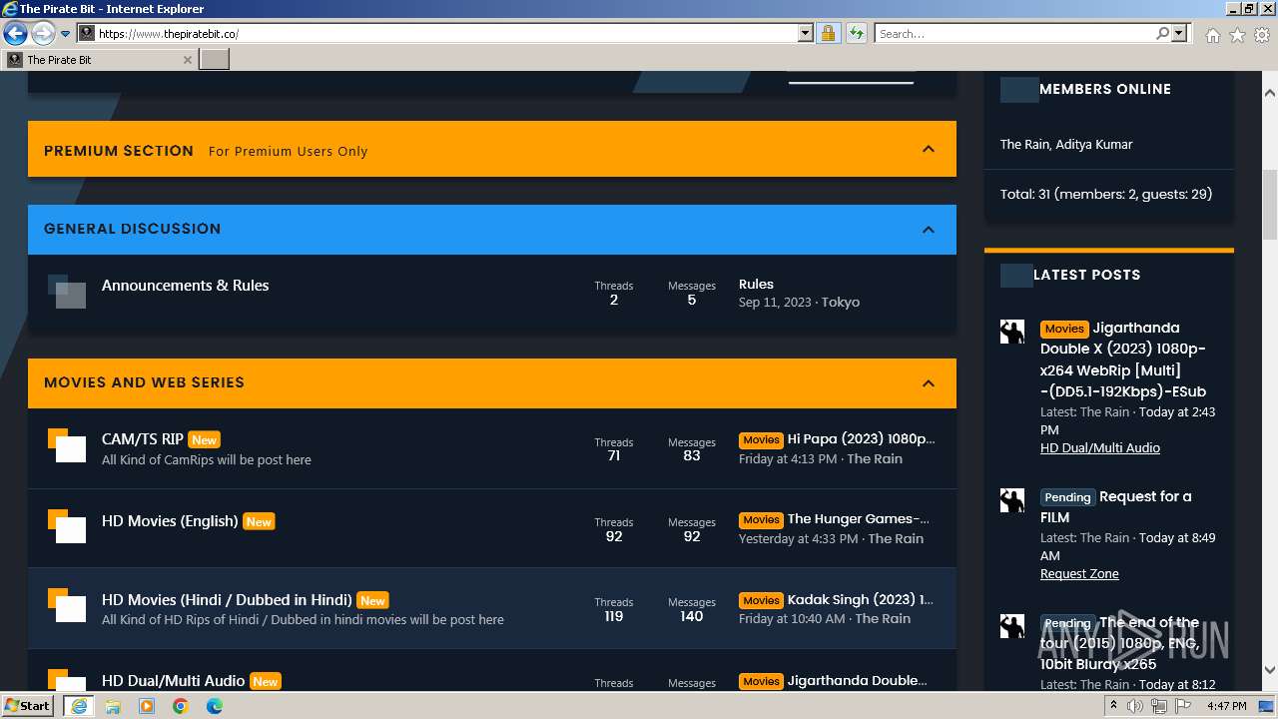
Task: Click avatar beside End of the tour
Action: pos(1012,627)
